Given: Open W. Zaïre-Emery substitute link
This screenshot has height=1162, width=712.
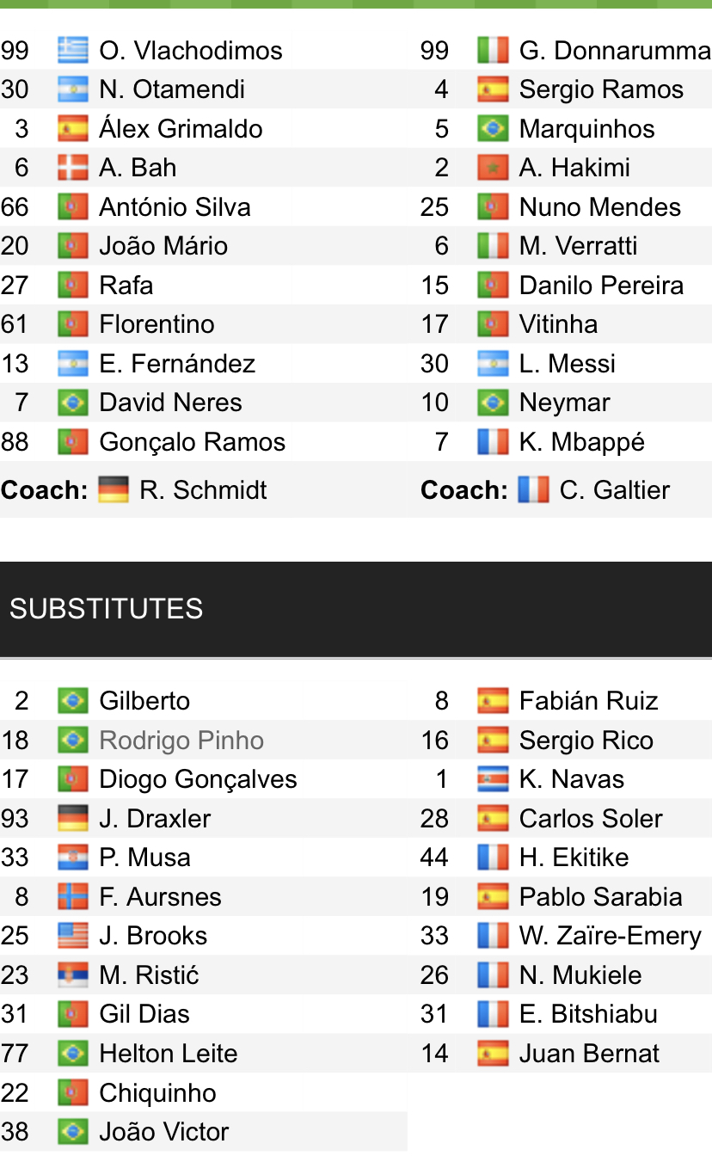Looking at the screenshot, I should click(x=610, y=936).
